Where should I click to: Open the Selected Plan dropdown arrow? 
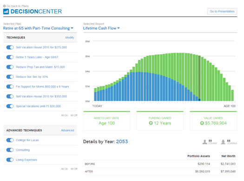click(x=72, y=28)
